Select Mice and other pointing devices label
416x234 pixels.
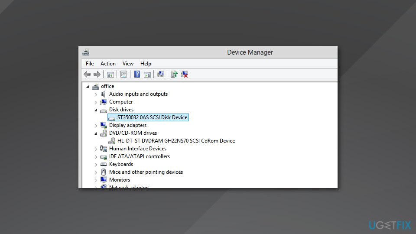[x=146, y=172]
